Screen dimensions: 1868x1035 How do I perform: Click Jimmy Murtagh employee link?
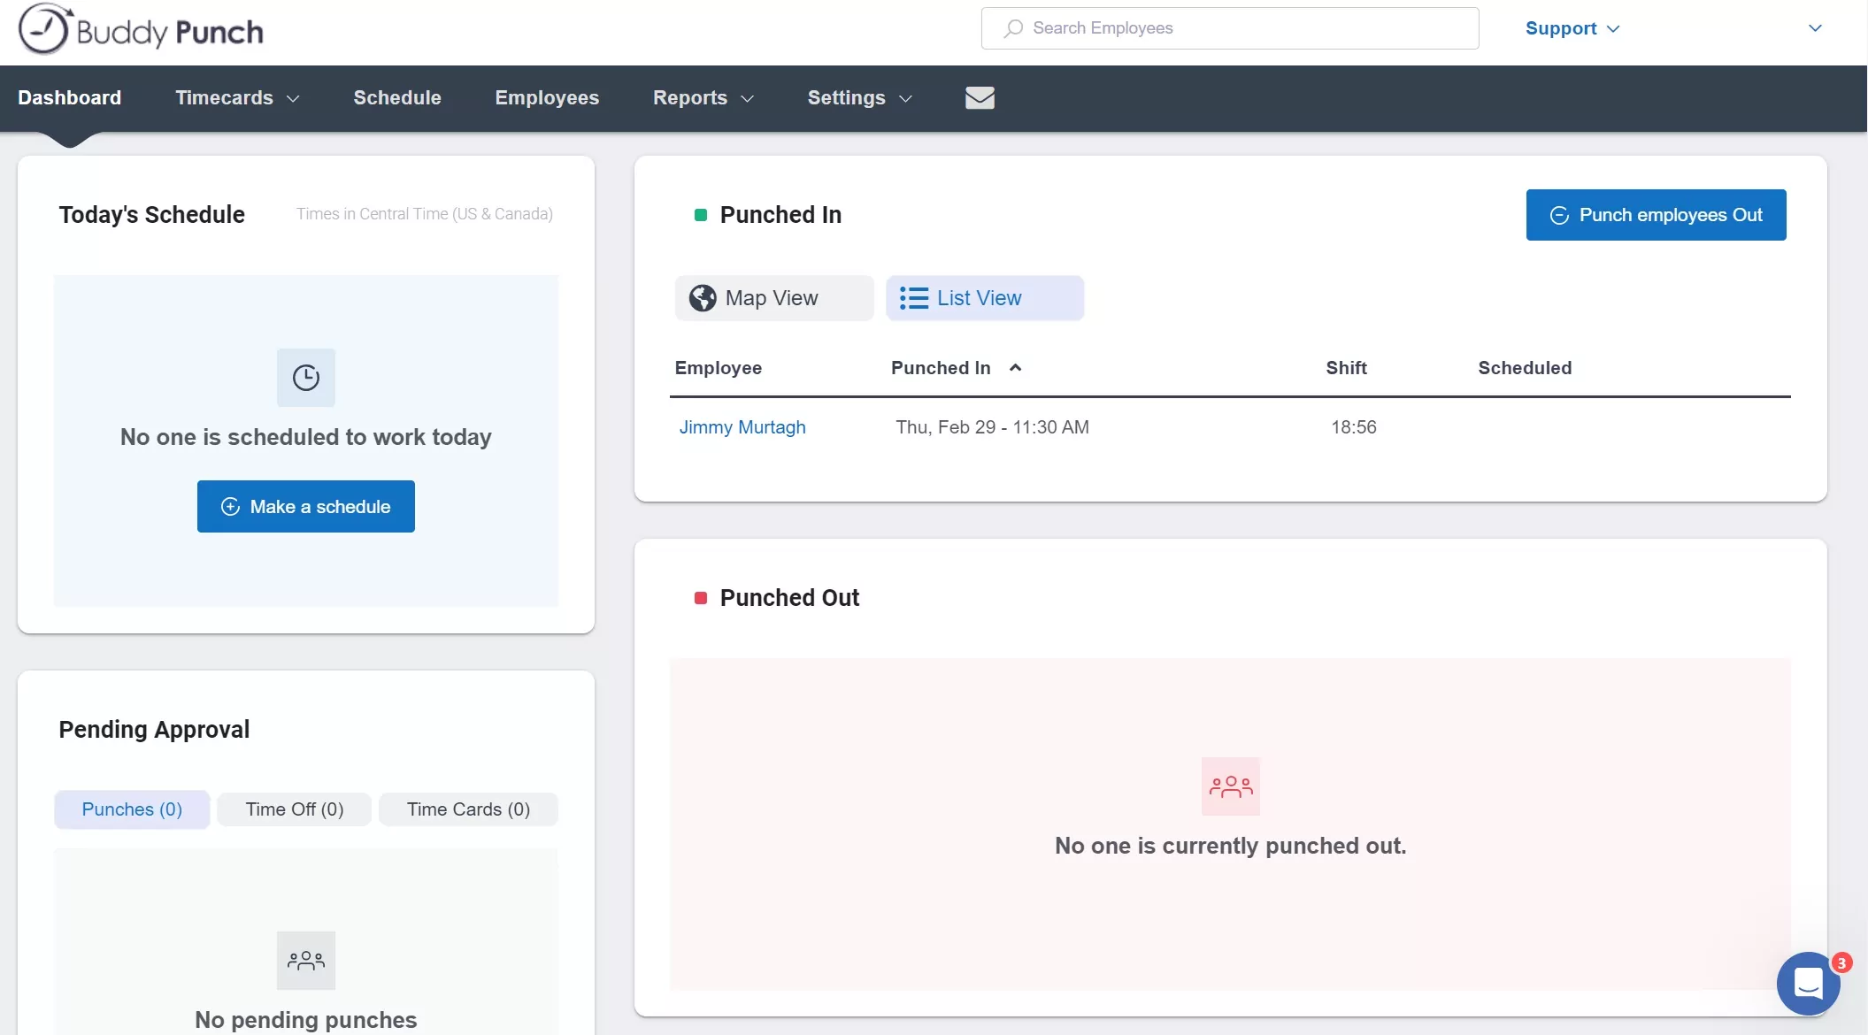coord(742,425)
